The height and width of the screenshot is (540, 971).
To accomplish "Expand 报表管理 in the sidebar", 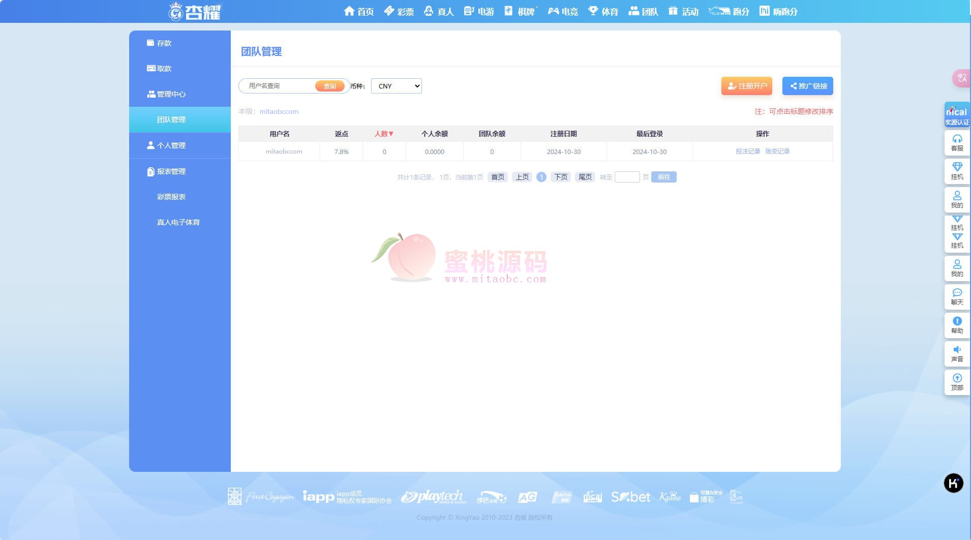I will tap(171, 171).
